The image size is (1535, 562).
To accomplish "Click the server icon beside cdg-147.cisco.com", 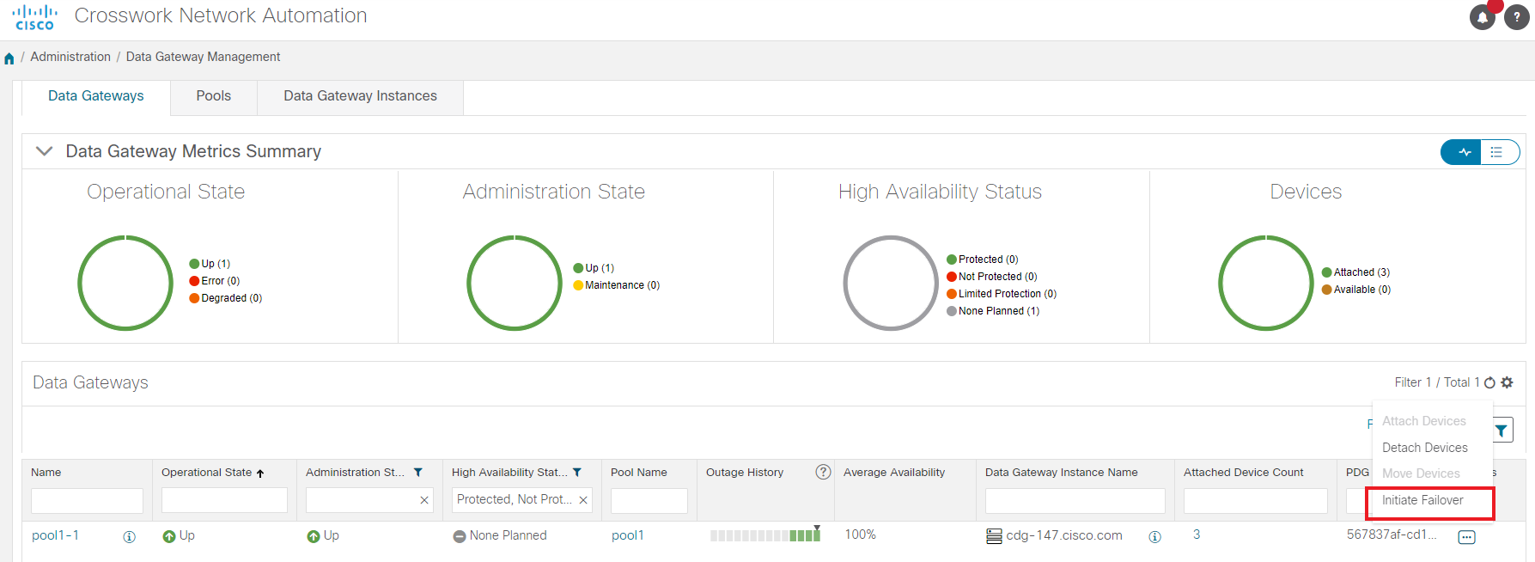I will 994,536.
